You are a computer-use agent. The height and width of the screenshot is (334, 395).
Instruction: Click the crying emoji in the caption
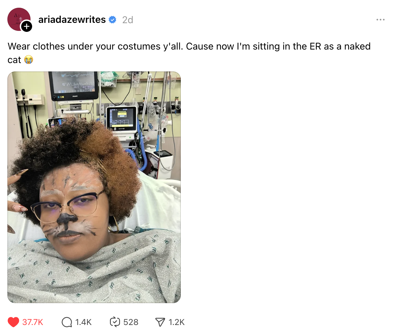click(x=29, y=60)
